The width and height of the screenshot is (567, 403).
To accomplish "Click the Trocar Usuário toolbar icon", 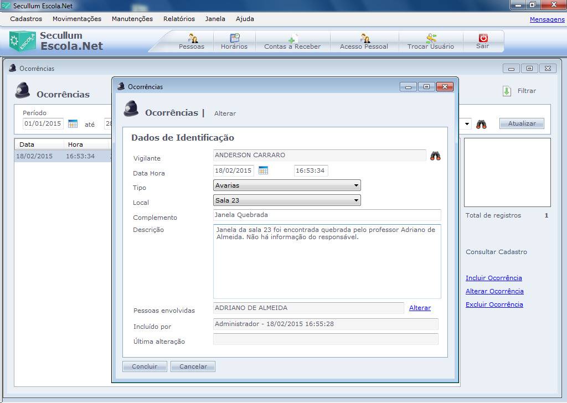I will point(431,38).
